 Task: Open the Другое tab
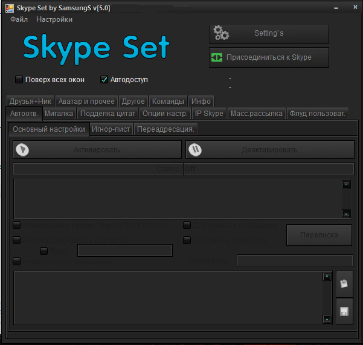[133, 102]
